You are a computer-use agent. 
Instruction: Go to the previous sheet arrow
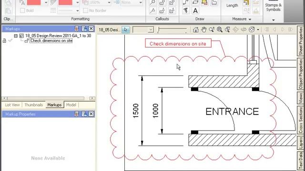[274, 29]
